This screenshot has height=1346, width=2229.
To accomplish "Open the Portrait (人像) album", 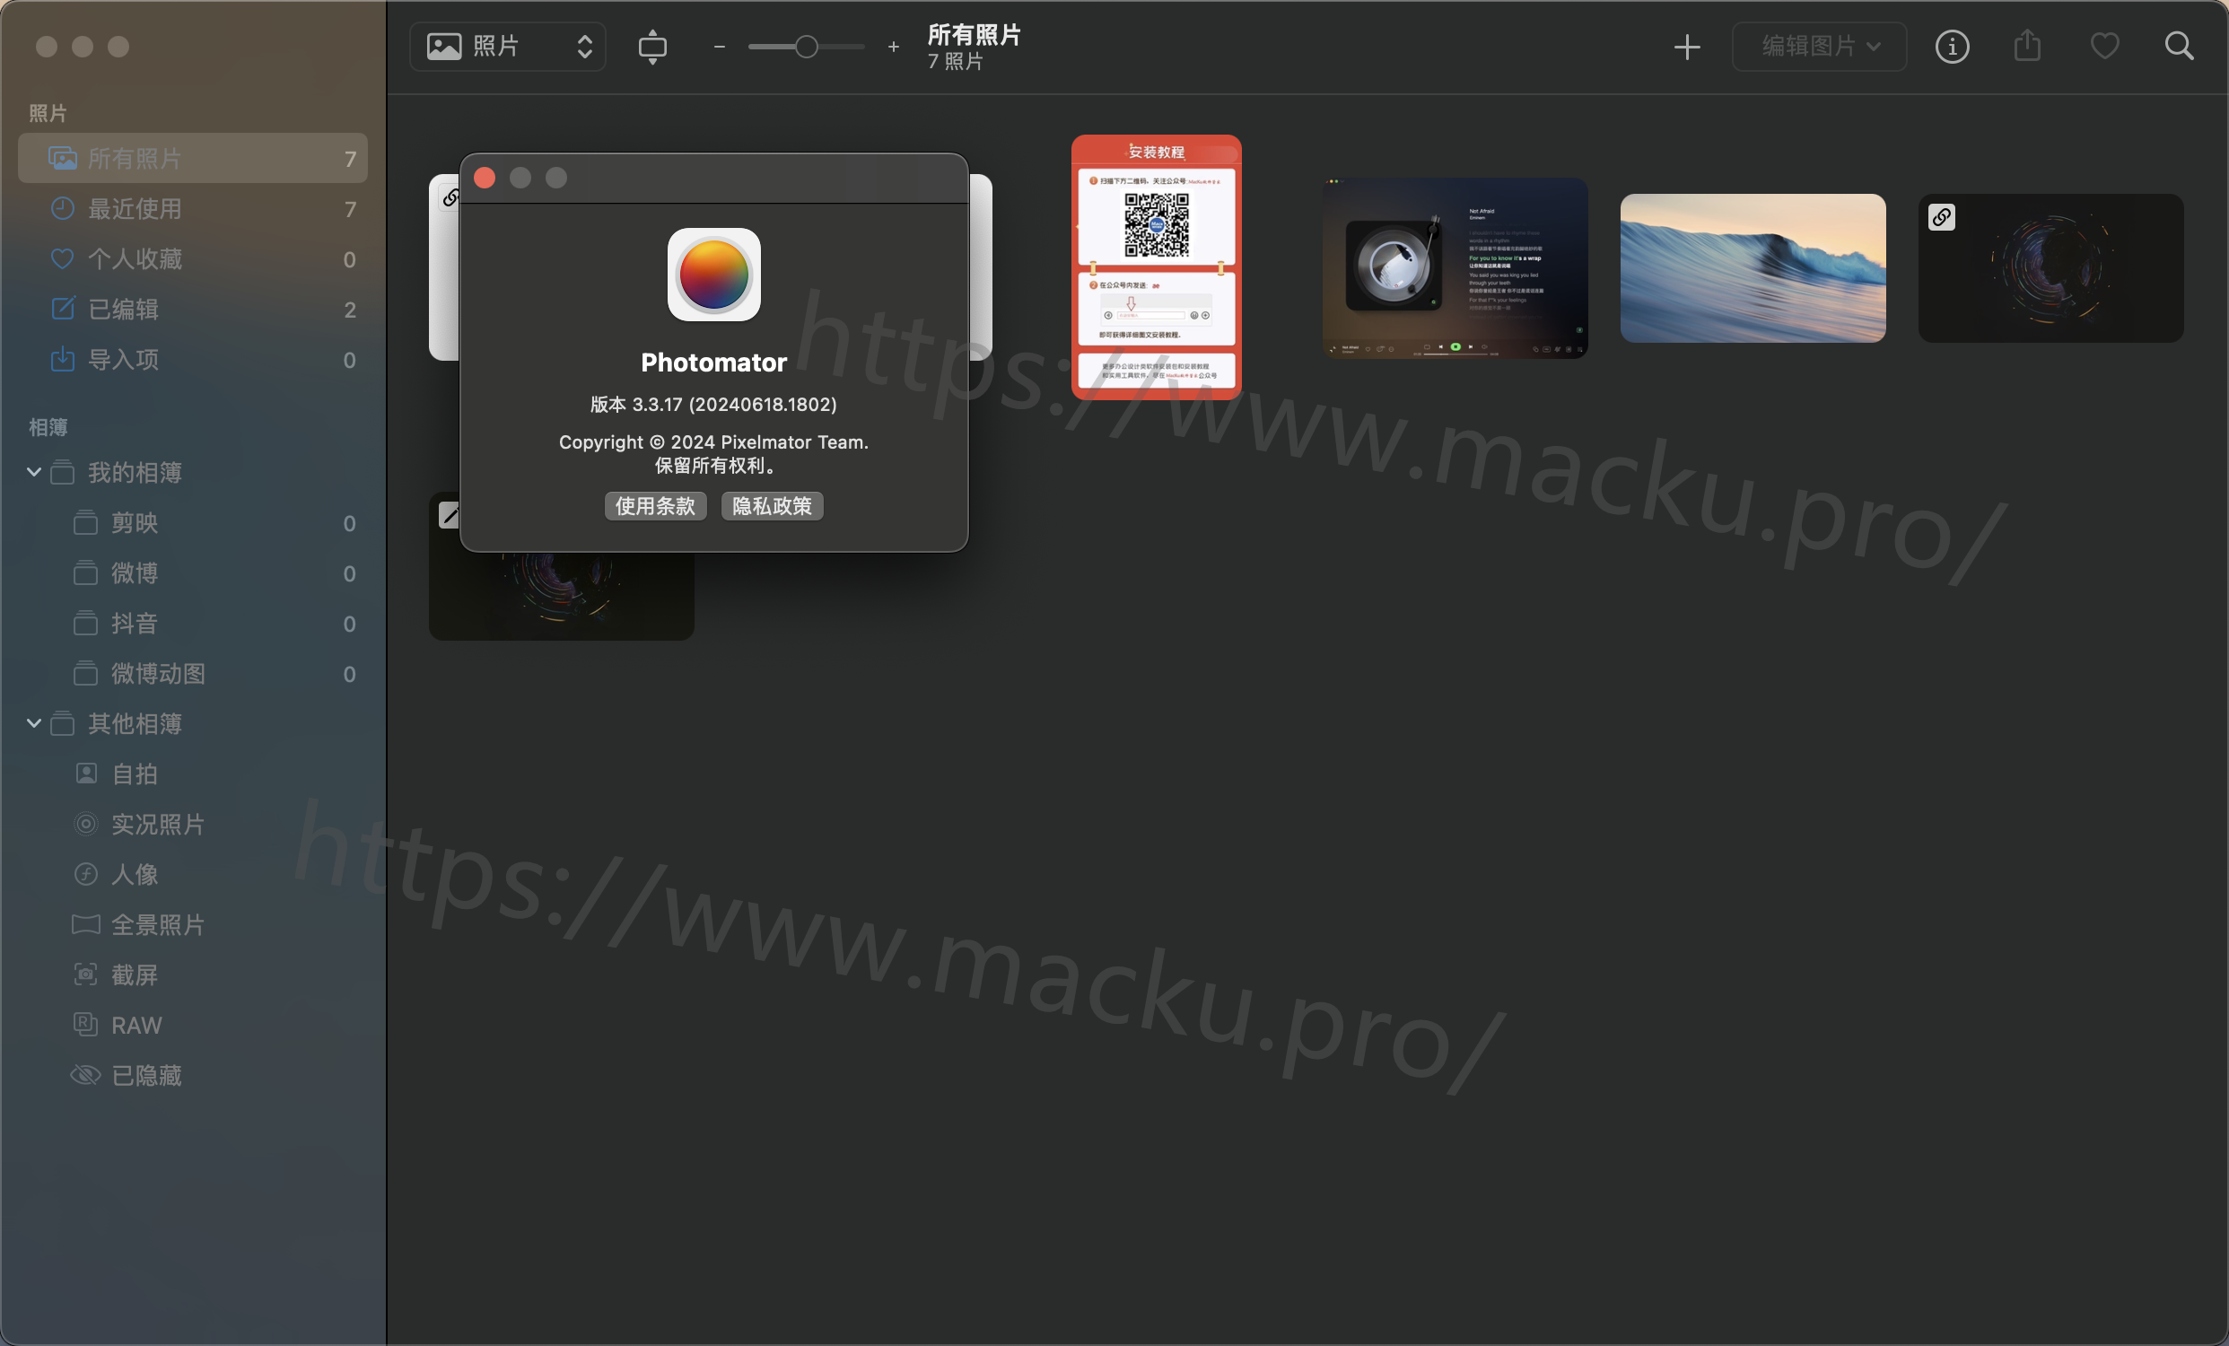I will pos(193,874).
